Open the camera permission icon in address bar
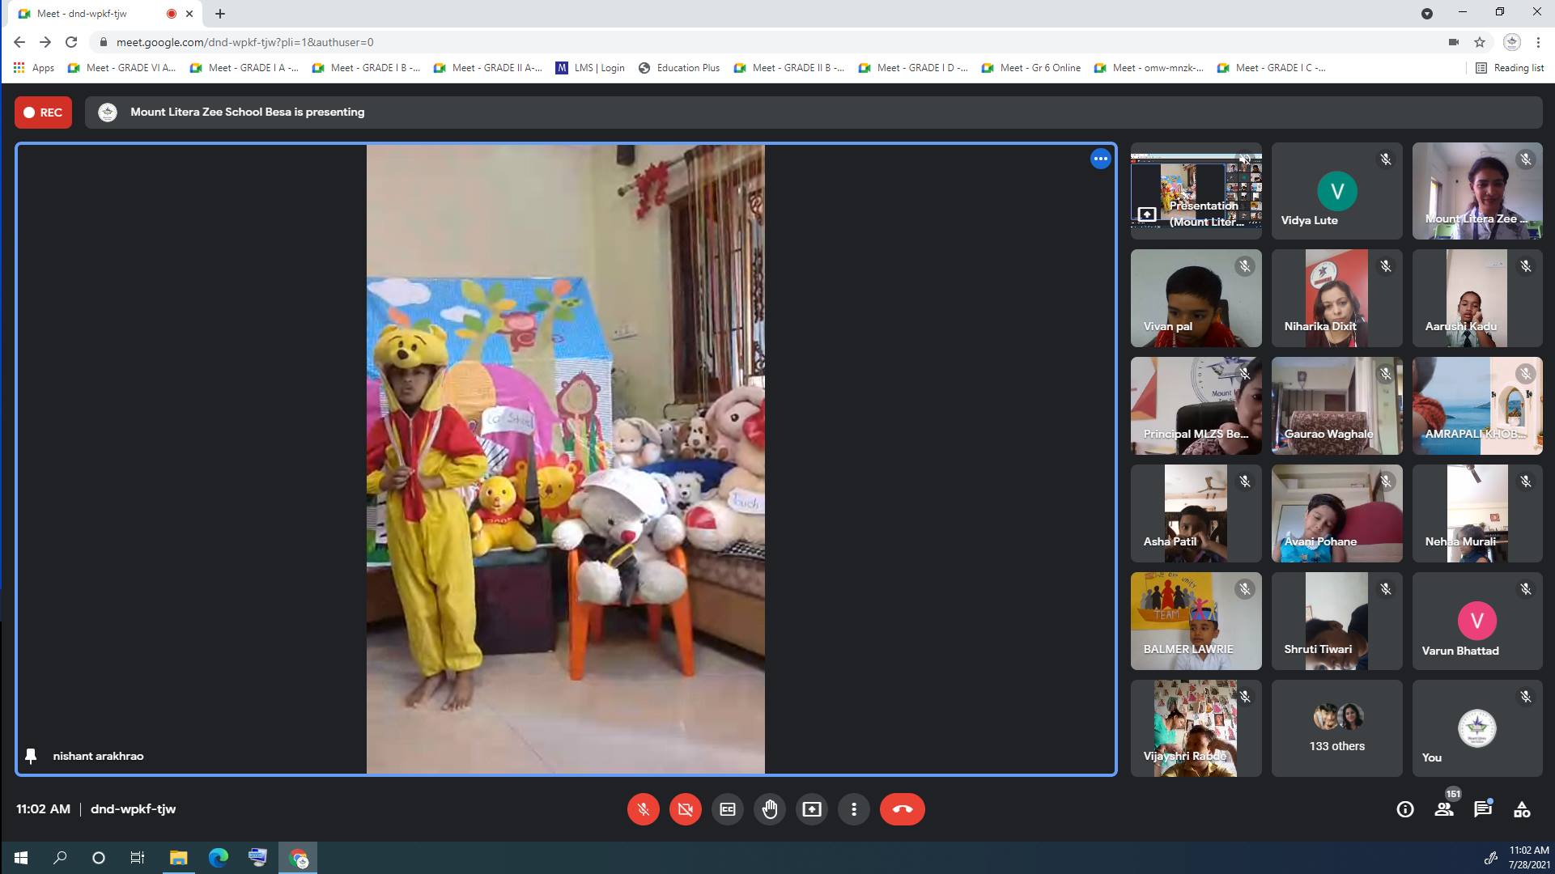This screenshot has width=1555, height=874. 1454,42
